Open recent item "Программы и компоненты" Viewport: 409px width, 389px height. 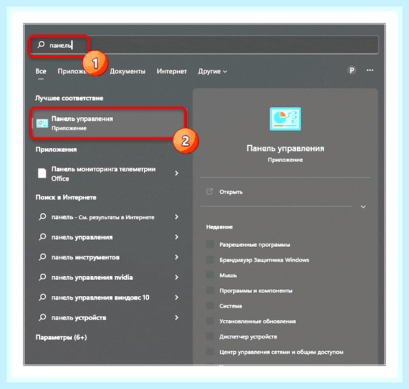pos(256,291)
